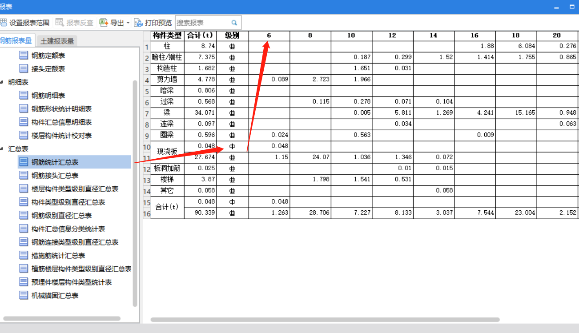579x333 pixels.
Task: Click the 打印预览 print preview icon
Action: (138, 23)
